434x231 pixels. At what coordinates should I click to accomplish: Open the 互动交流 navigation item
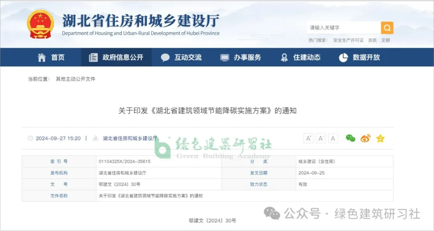181,57
